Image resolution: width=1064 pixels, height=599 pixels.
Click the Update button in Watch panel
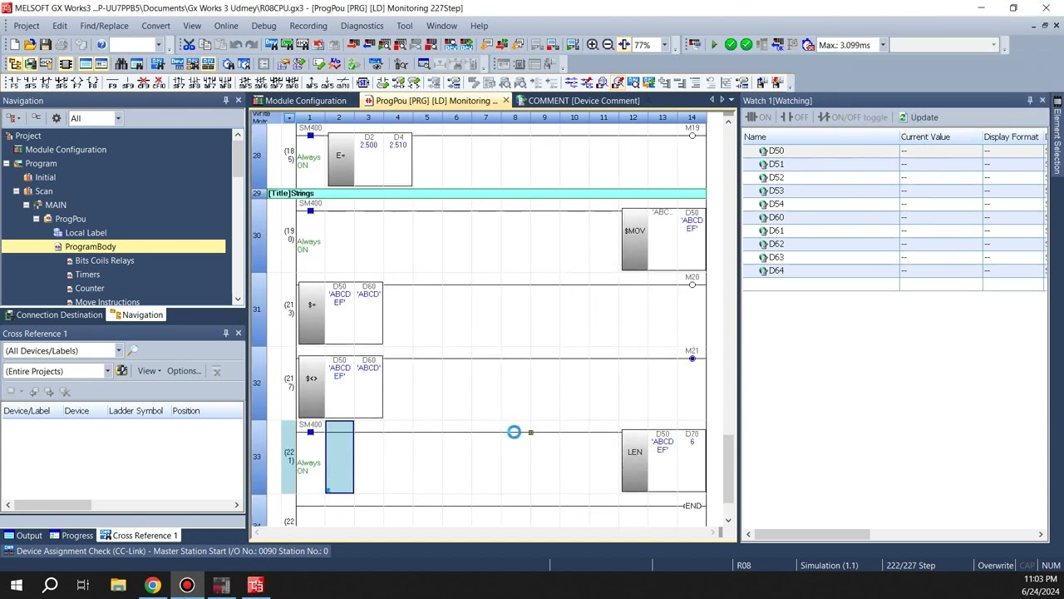click(918, 117)
